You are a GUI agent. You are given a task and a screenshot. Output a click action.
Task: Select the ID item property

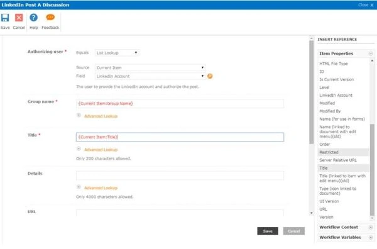(322, 72)
